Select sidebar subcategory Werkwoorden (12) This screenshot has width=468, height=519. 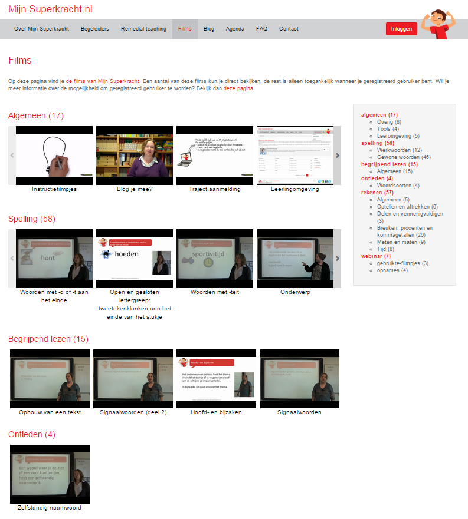tap(400, 150)
